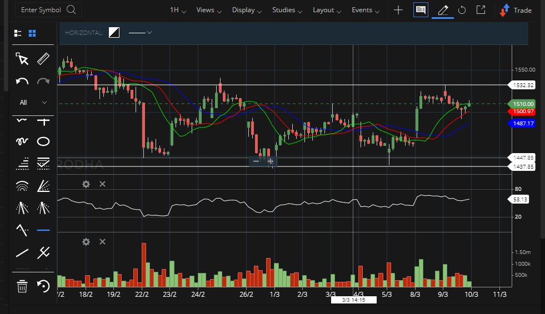Select the Fibonacci arc tool
Viewport: 545px width, 314px height.
pos(22,186)
